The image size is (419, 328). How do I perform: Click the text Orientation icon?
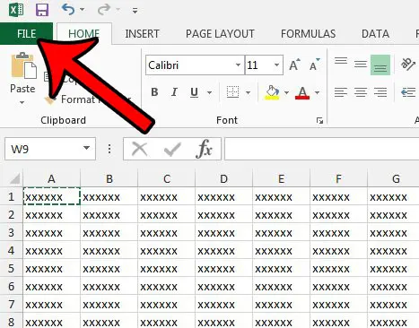408,64
